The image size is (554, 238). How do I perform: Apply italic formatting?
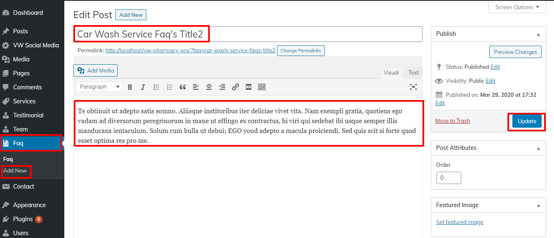click(143, 87)
